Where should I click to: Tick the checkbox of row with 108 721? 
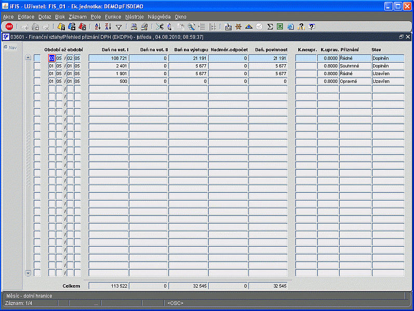pos(37,58)
